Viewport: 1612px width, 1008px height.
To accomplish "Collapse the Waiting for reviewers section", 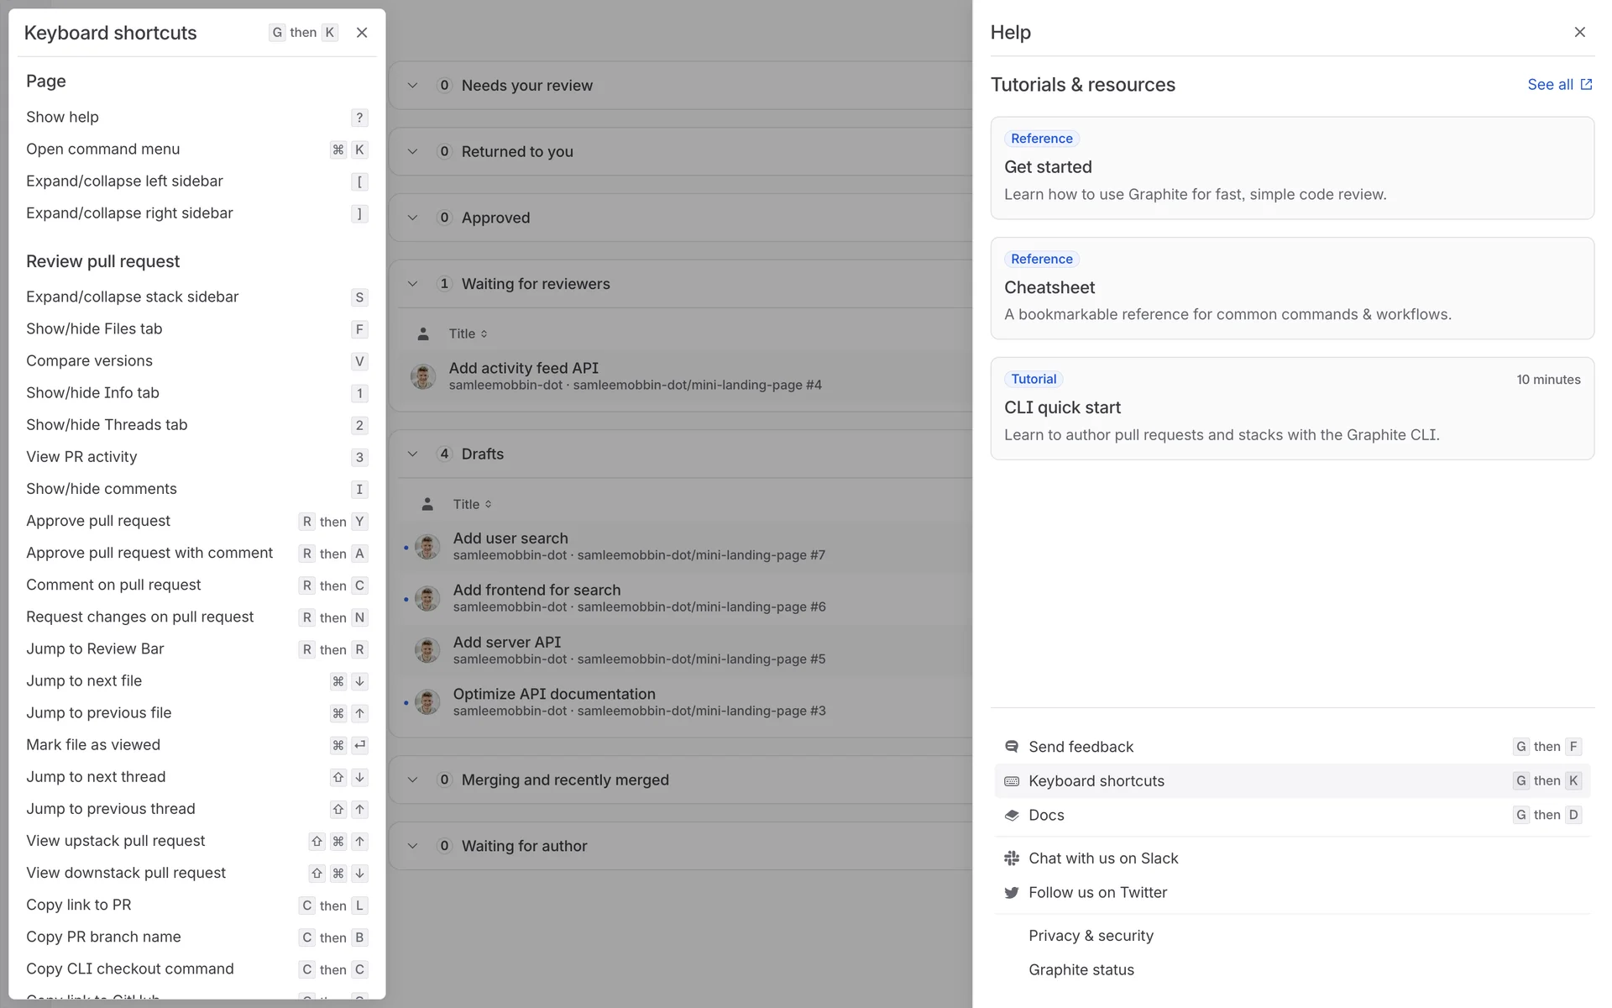I will pyautogui.click(x=412, y=284).
